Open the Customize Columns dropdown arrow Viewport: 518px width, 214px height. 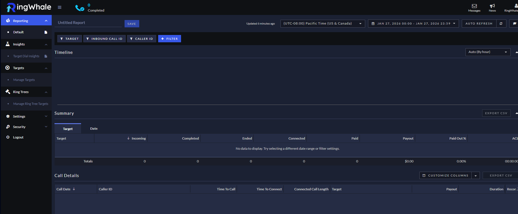(x=476, y=176)
